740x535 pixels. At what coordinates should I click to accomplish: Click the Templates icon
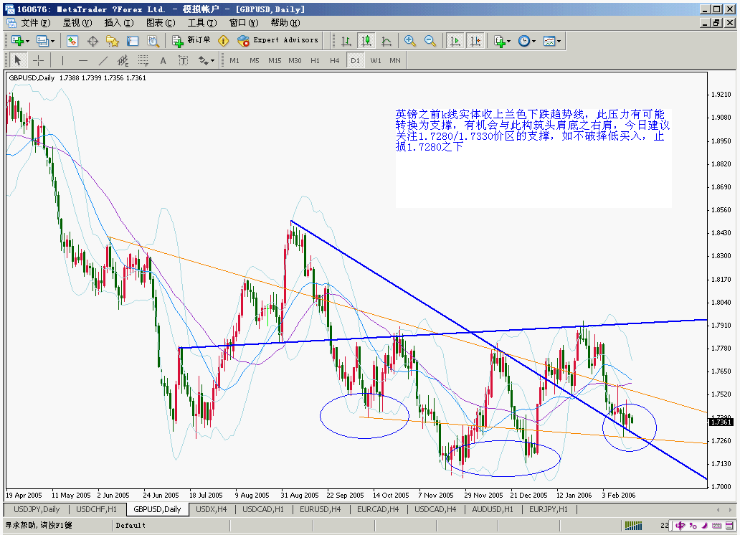point(549,41)
